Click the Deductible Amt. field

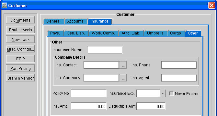coord(151,106)
